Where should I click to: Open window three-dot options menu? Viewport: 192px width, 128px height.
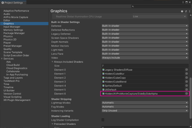pos(183,2)
